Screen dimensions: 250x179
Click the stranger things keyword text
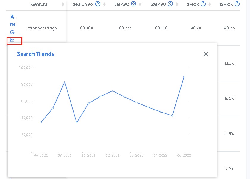(x=42, y=28)
